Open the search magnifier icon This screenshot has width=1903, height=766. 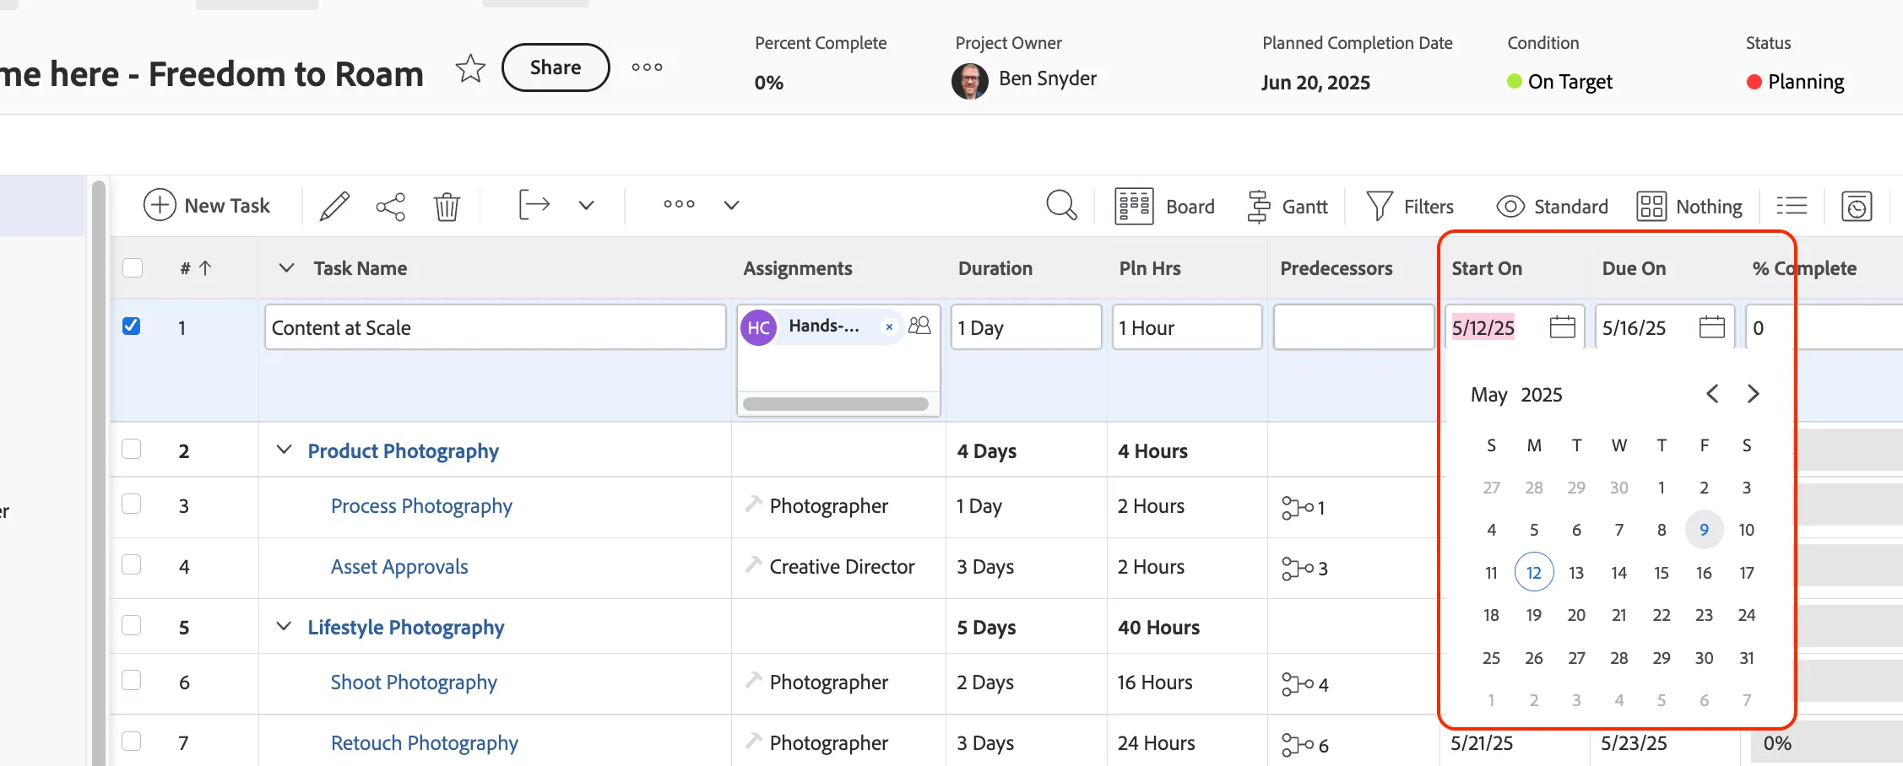[1061, 205]
